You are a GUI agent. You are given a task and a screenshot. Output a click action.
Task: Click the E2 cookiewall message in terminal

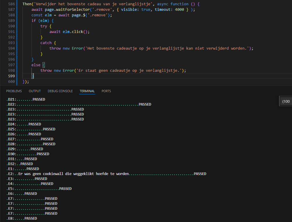pyautogui.click(x=73, y=174)
